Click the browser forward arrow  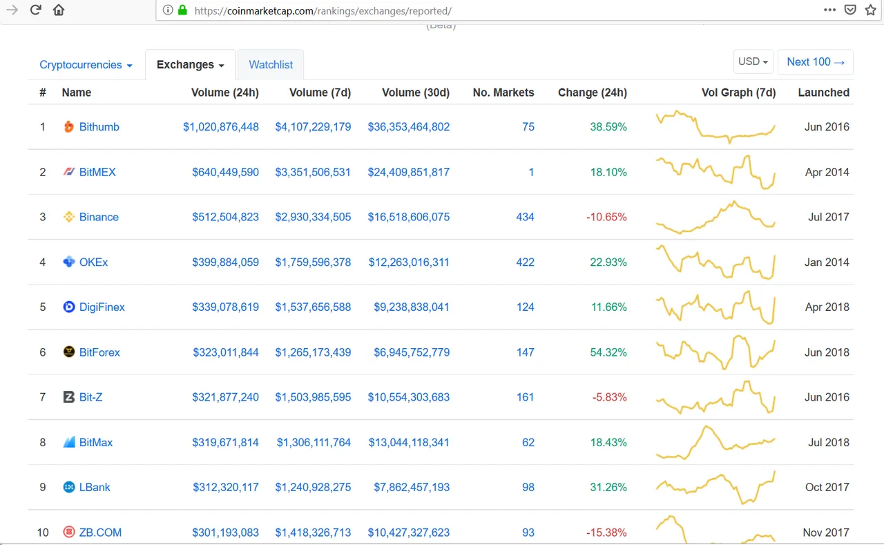12,10
